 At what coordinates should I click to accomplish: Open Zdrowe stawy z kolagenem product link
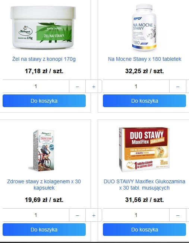pyautogui.click(x=44, y=184)
